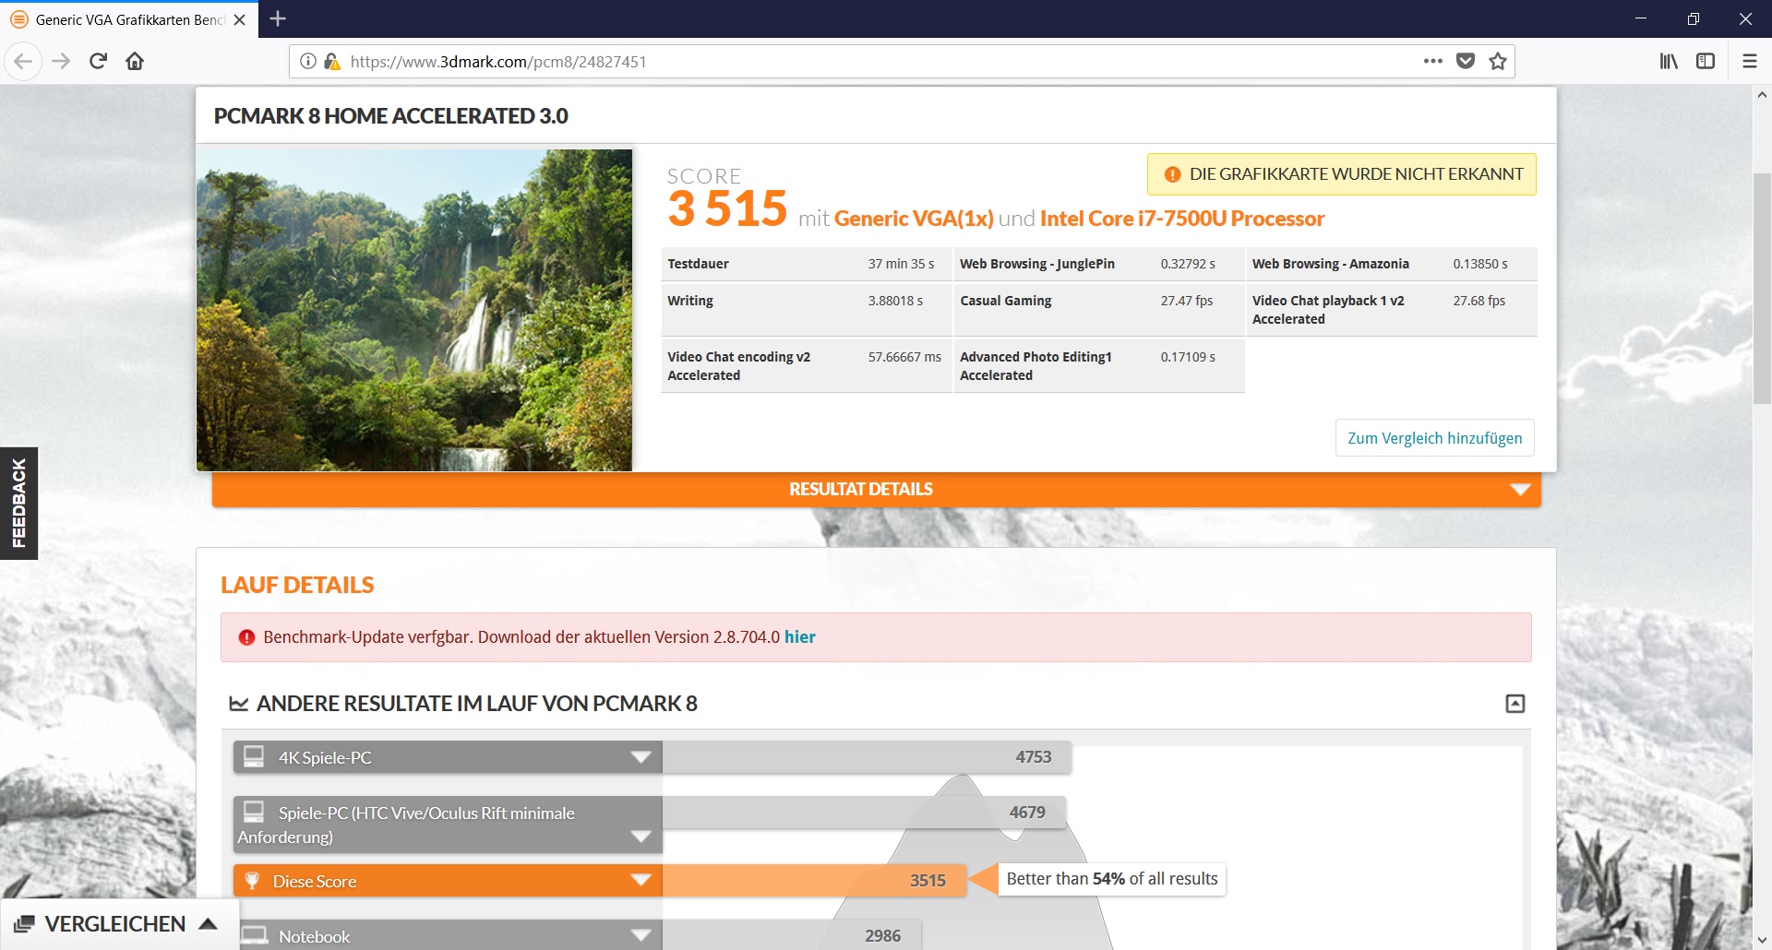Viewport: 1772px width, 950px height.
Task: Click the 'LAUF DETAILS' heading
Action: click(x=297, y=585)
